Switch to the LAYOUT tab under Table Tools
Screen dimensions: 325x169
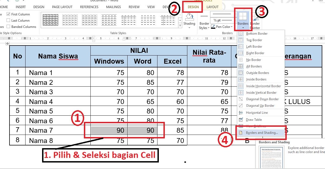pos(213,7)
